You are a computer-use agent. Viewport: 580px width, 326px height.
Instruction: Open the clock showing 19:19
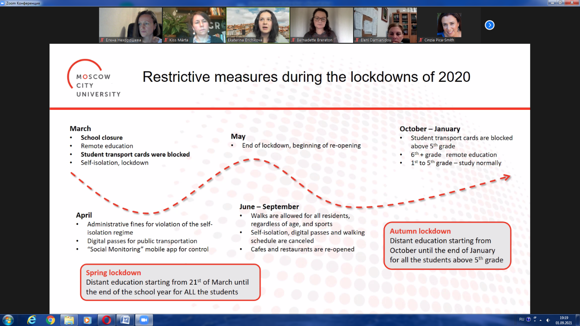click(x=563, y=320)
